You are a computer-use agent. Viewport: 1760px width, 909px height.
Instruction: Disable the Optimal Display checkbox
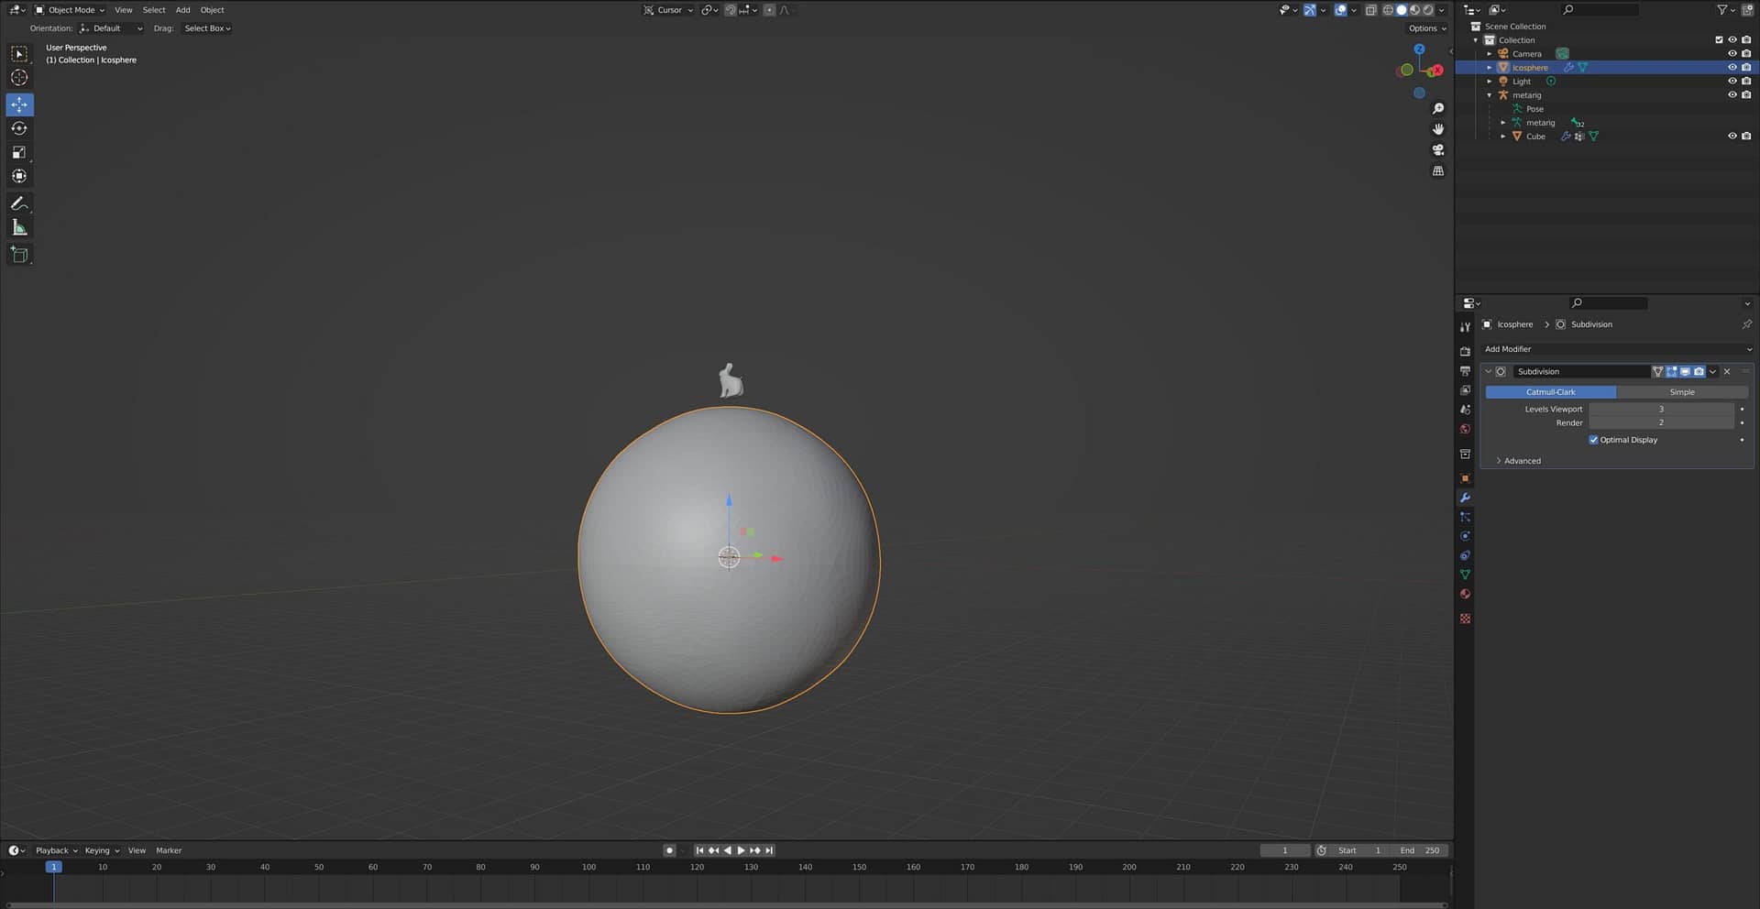coord(1593,440)
